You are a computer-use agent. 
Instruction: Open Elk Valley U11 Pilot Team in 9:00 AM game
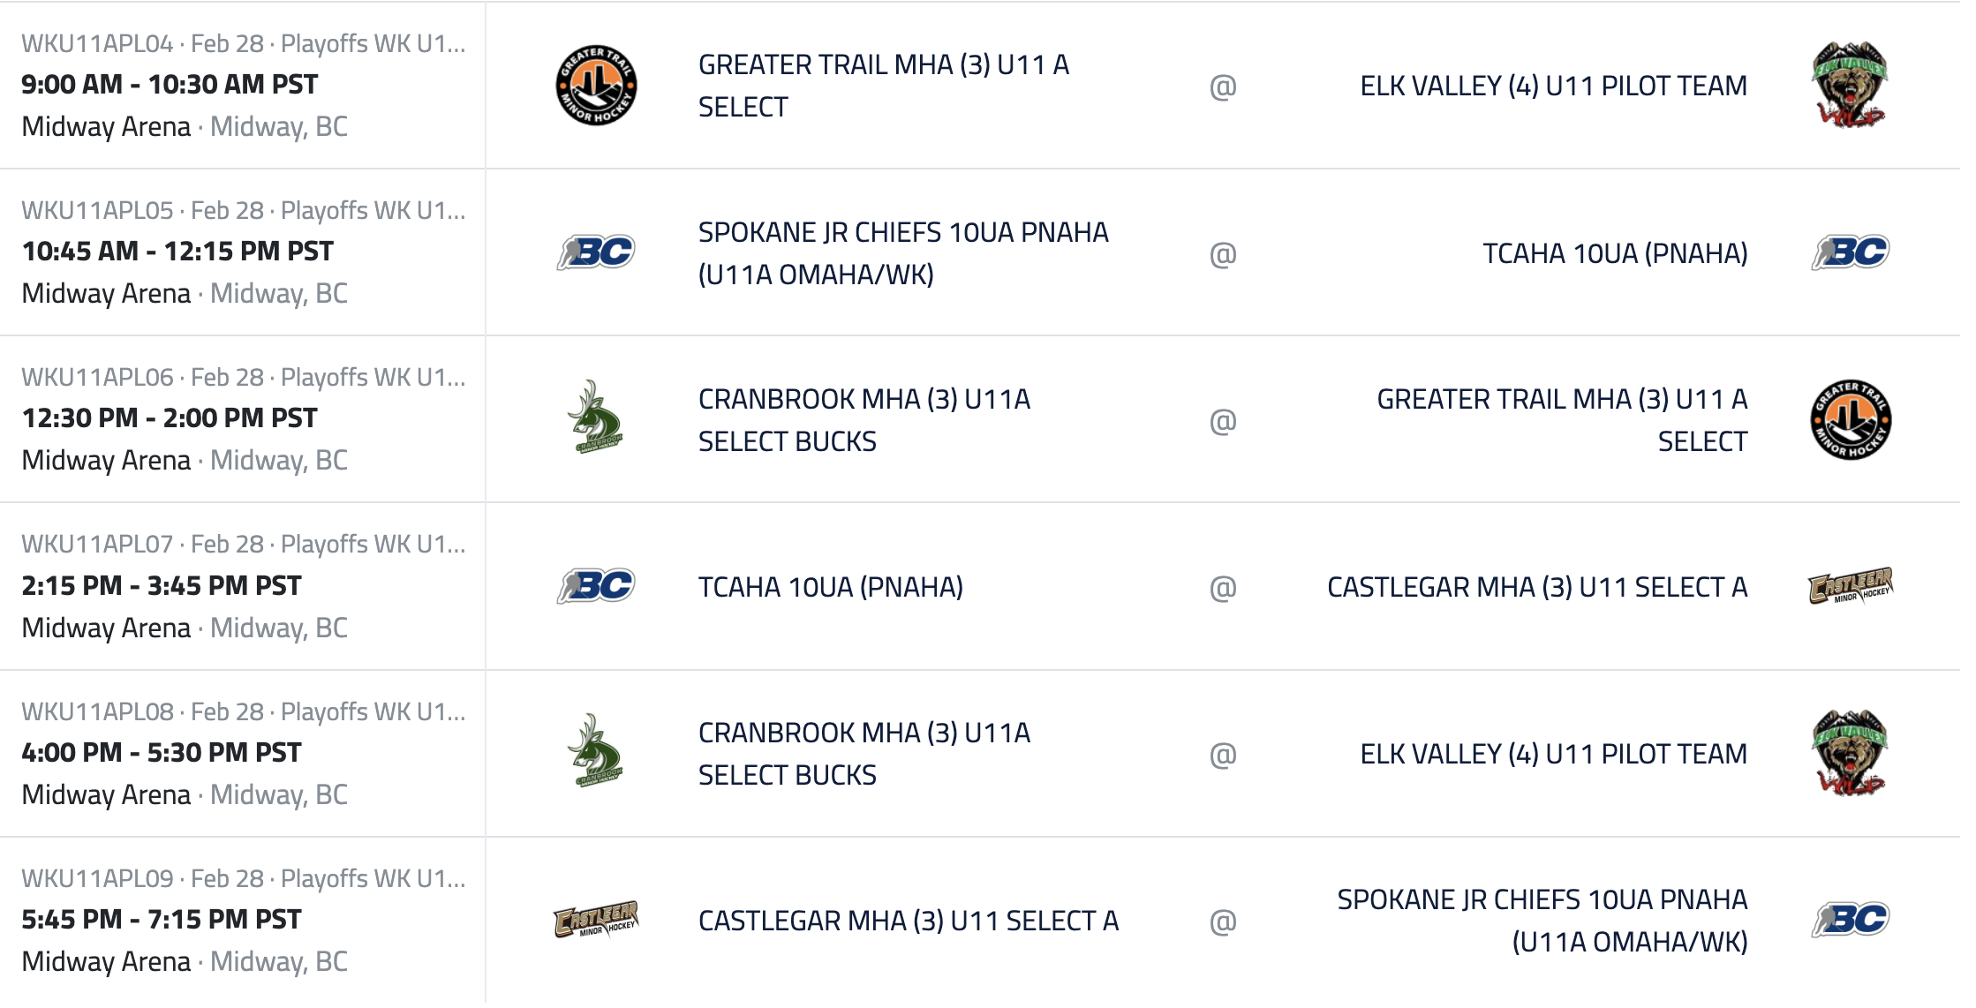point(1553,86)
